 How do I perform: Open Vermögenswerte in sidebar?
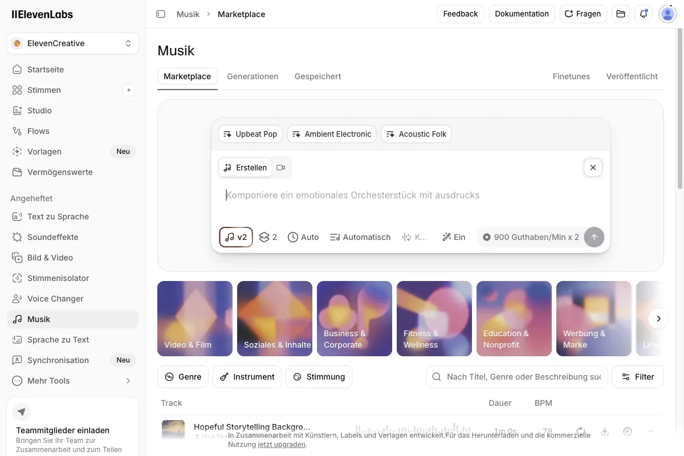[x=73, y=172]
